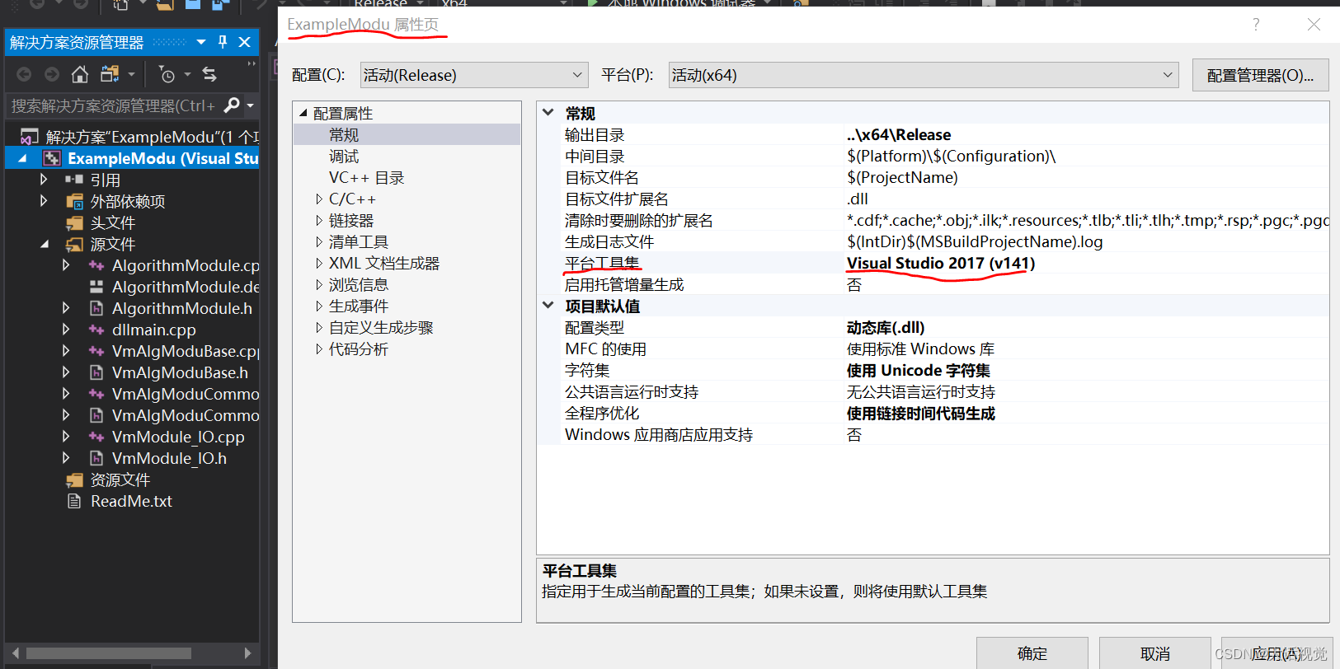Open the Solution Explorer window options arrow
Viewport: 1340px width, 669px height.
(x=201, y=42)
